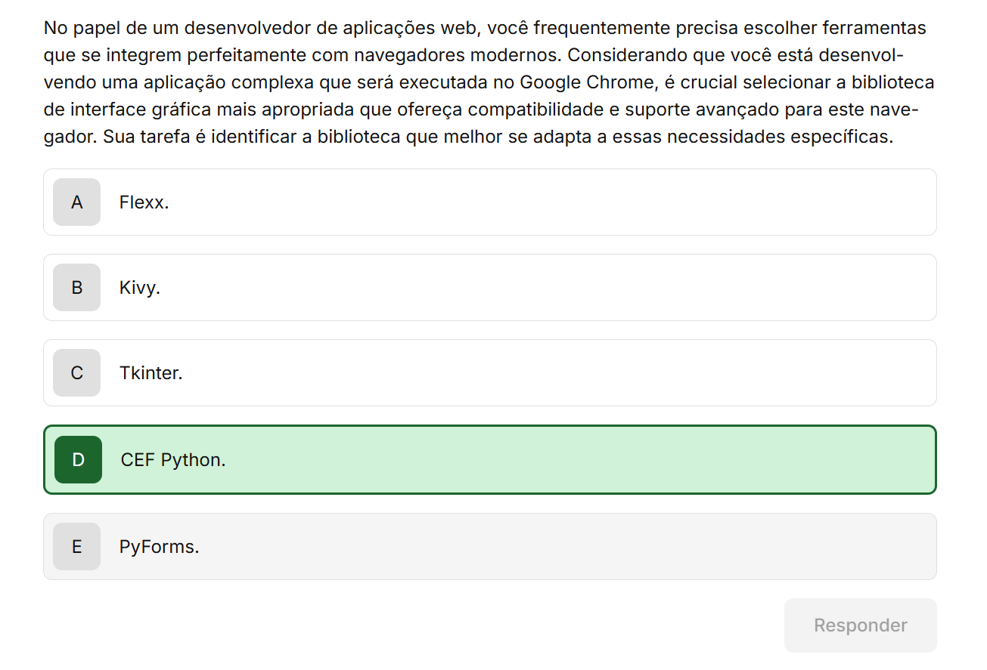Click the question line starting "No papel"

pos(484,29)
